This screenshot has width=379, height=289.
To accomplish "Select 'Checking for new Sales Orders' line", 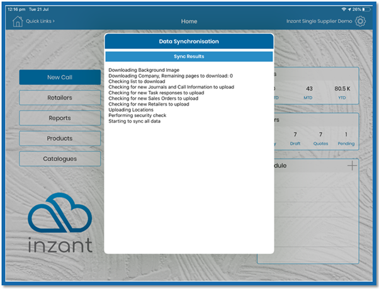I will tap(154, 98).
